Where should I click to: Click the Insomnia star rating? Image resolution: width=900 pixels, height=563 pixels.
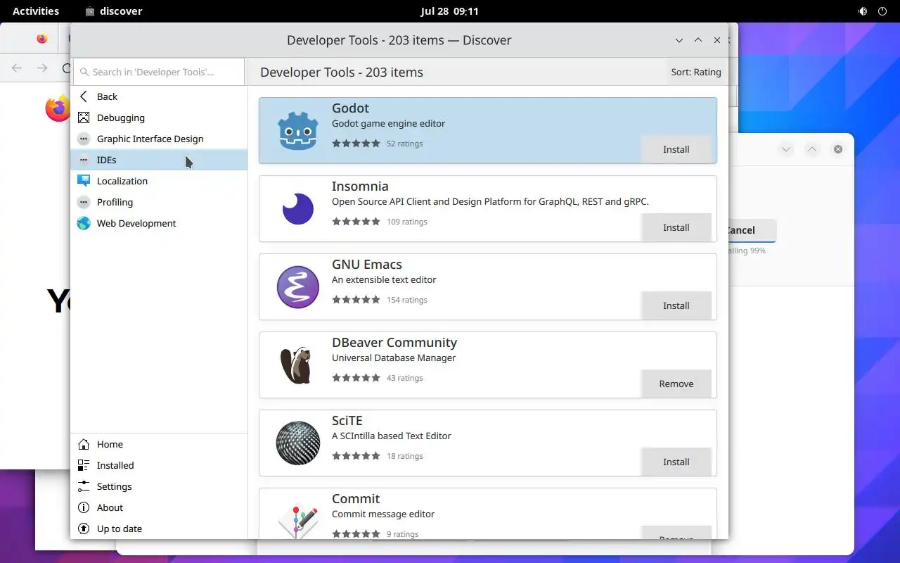coord(356,222)
